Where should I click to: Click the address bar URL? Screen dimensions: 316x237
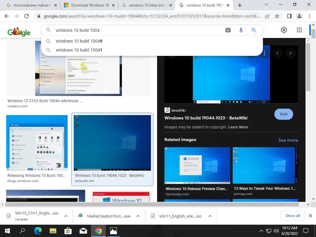[152, 16]
